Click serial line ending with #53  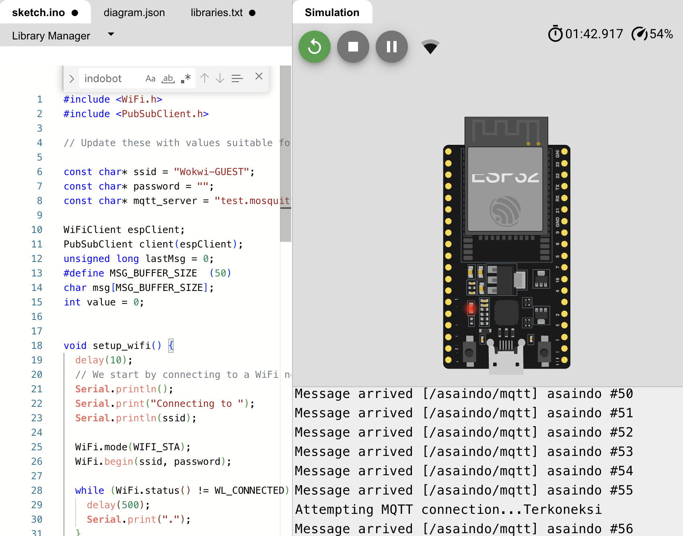click(x=464, y=451)
